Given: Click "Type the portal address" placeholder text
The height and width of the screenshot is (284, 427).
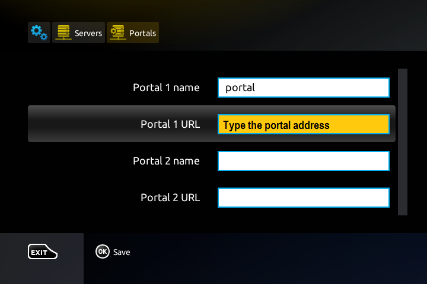Looking at the screenshot, I should click(276, 125).
